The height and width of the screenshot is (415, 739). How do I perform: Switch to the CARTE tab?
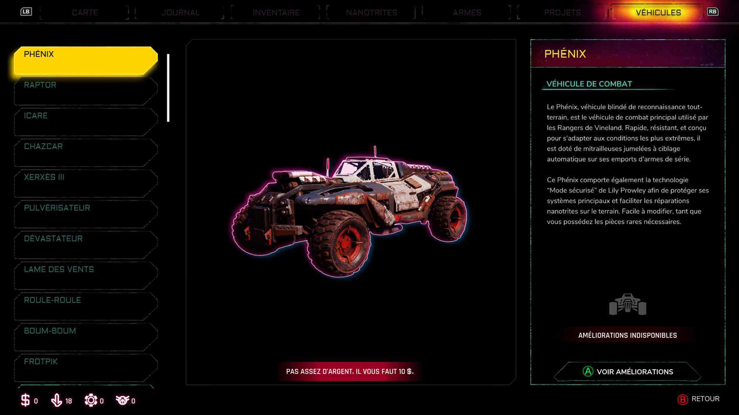85,13
